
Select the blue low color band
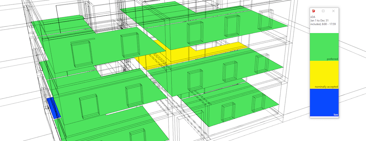324,103
